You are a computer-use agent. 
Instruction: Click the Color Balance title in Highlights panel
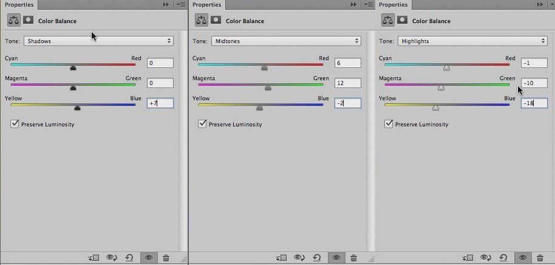[x=431, y=21]
